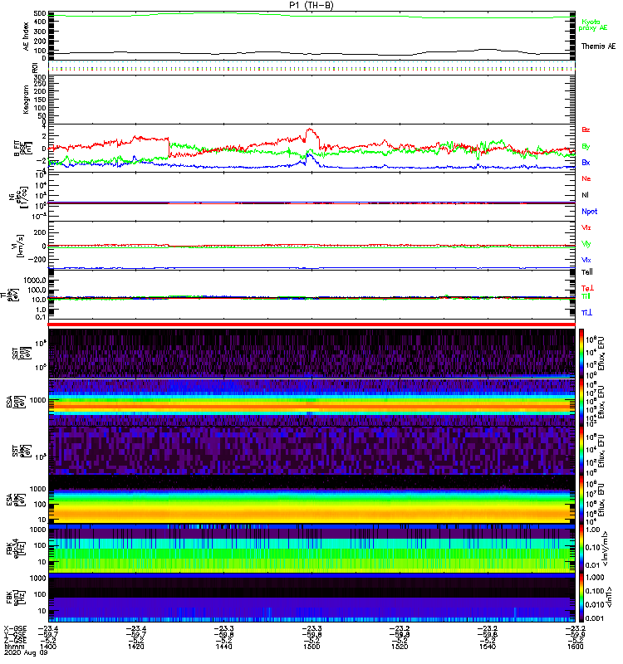This screenshot has height=664, width=623.
Task: Click the 1420 time tick label
Action: [x=135, y=647]
